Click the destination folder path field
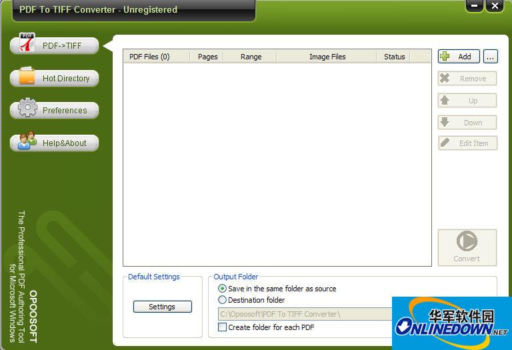Screen dimensions: 512x350 click(x=305, y=314)
